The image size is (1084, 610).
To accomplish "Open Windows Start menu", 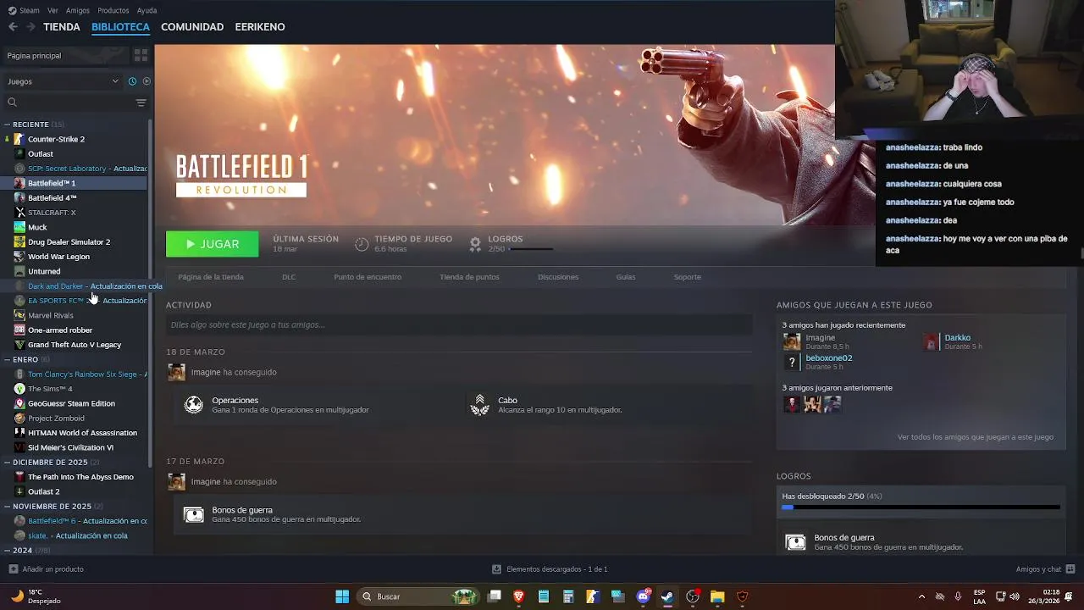I will tap(342, 596).
